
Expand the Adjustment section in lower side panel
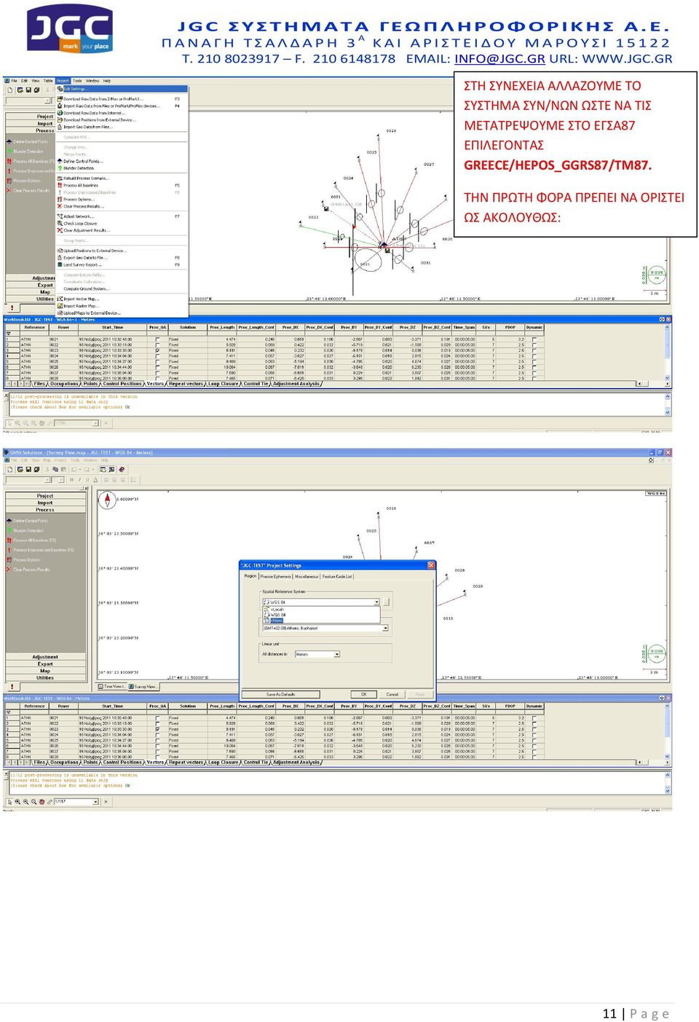pyautogui.click(x=45, y=657)
